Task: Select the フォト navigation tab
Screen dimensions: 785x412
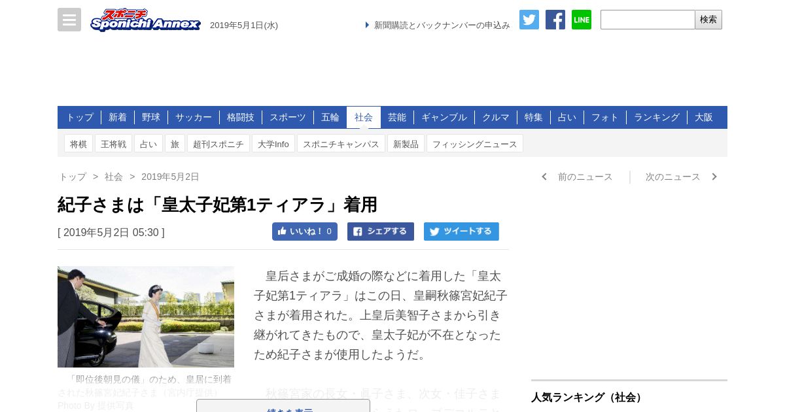Action: (x=605, y=117)
